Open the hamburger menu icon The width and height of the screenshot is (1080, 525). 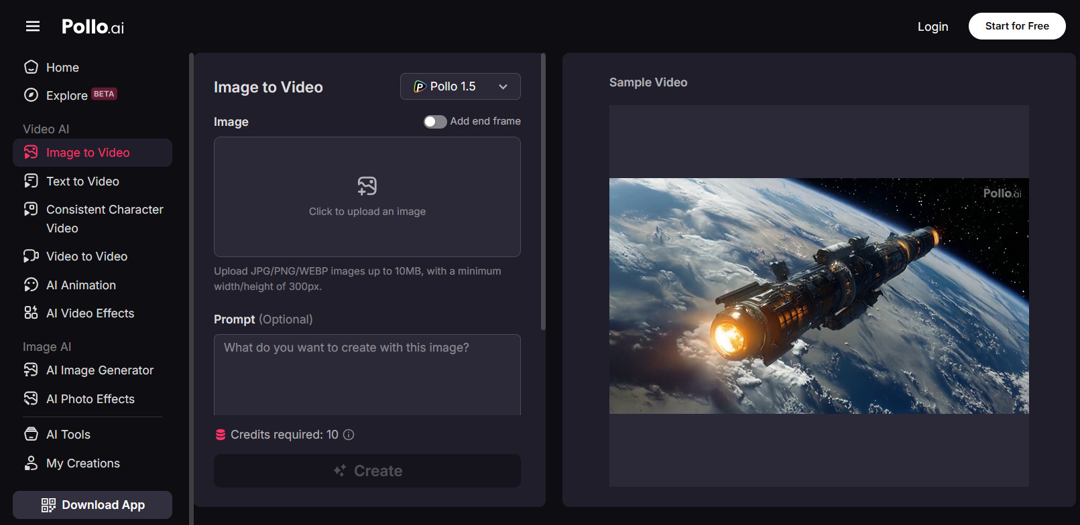point(33,26)
